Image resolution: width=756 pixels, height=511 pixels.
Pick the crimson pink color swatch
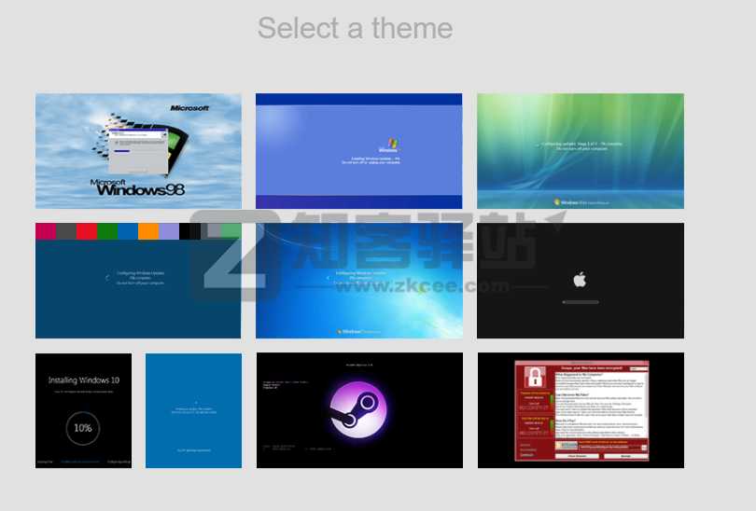46,231
